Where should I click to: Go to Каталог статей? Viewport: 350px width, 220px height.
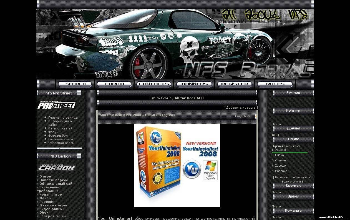[60, 128]
